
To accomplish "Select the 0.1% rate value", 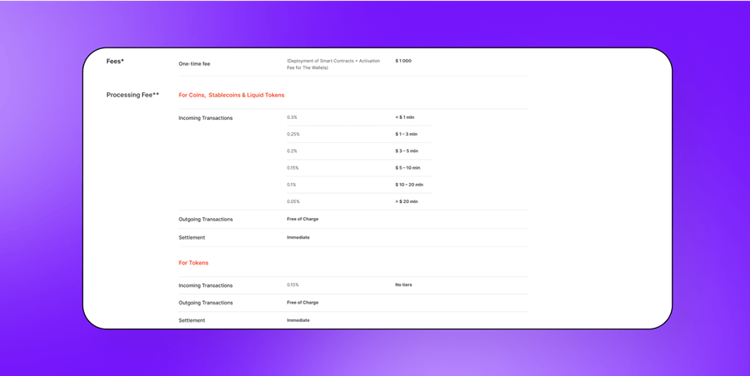I will (291, 185).
